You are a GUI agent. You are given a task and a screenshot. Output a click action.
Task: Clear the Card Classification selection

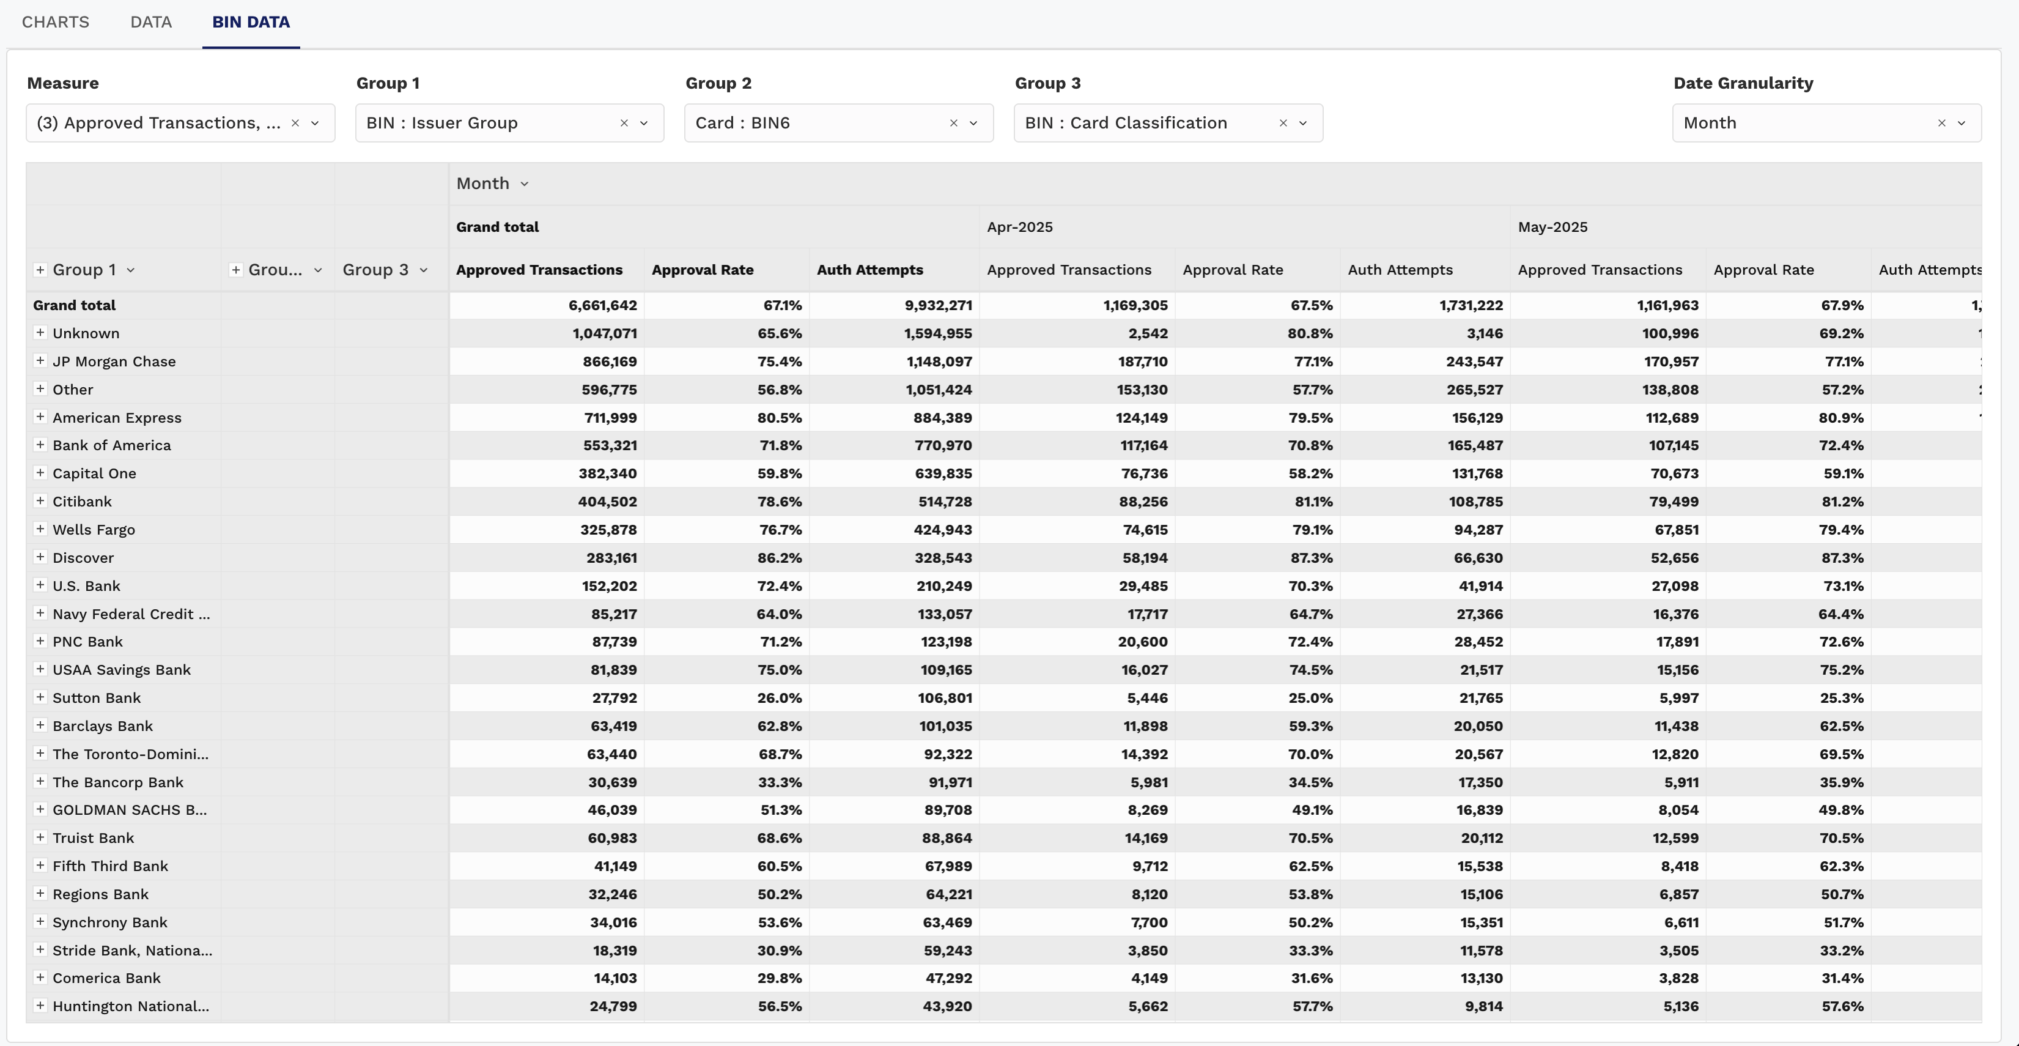(x=1283, y=123)
